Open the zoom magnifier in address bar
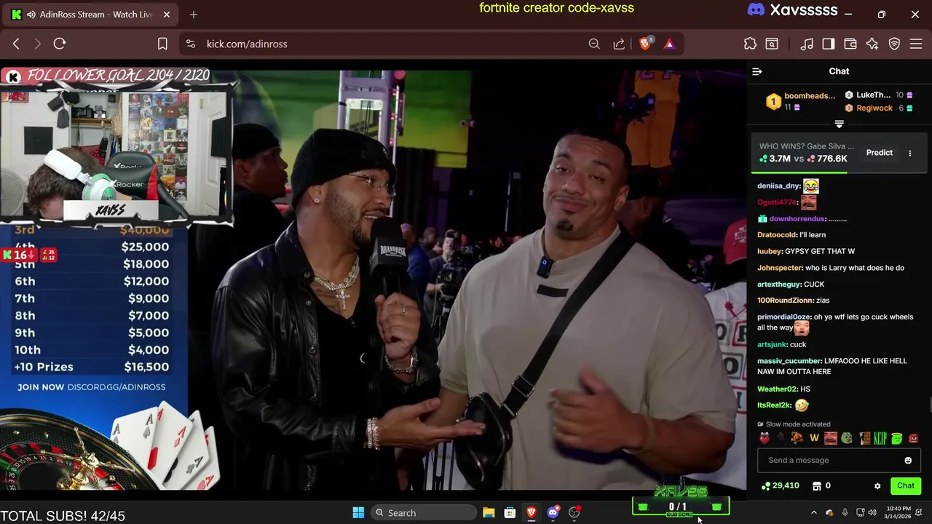 (x=594, y=44)
